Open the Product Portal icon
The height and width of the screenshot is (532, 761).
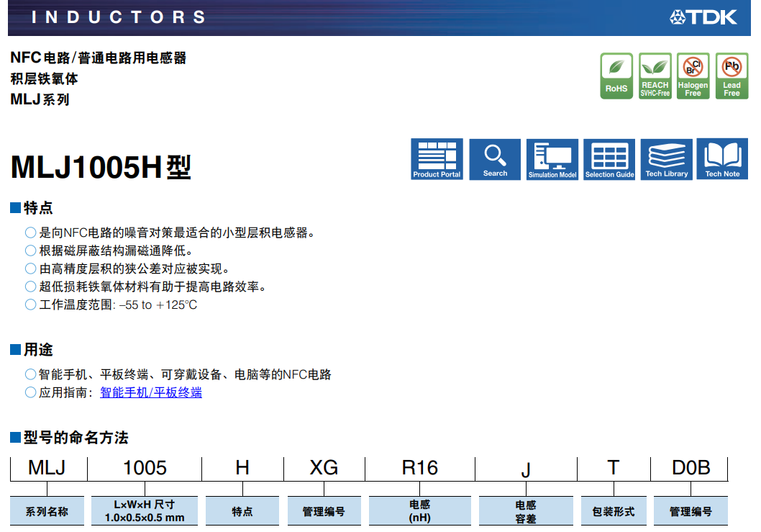[437, 159]
